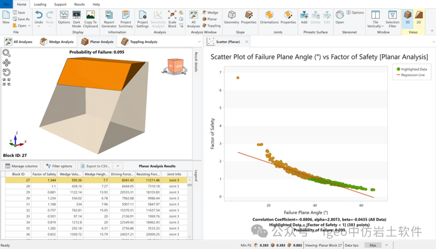Sort by Block ID column header
Viewport: 436px width, 249px height.
pos(18,174)
